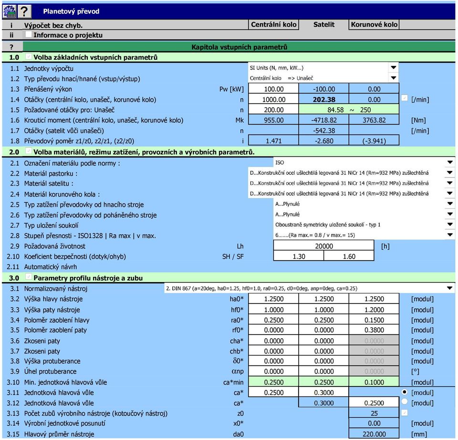The width and height of the screenshot is (458, 440).
Task: Click the green Kapitola vstupních parametrů header
Action: pyautogui.click(x=239, y=47)
